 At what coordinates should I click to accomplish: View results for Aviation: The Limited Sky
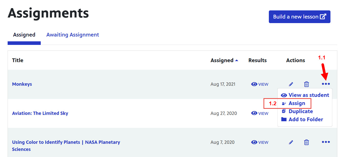click(260, 113)
